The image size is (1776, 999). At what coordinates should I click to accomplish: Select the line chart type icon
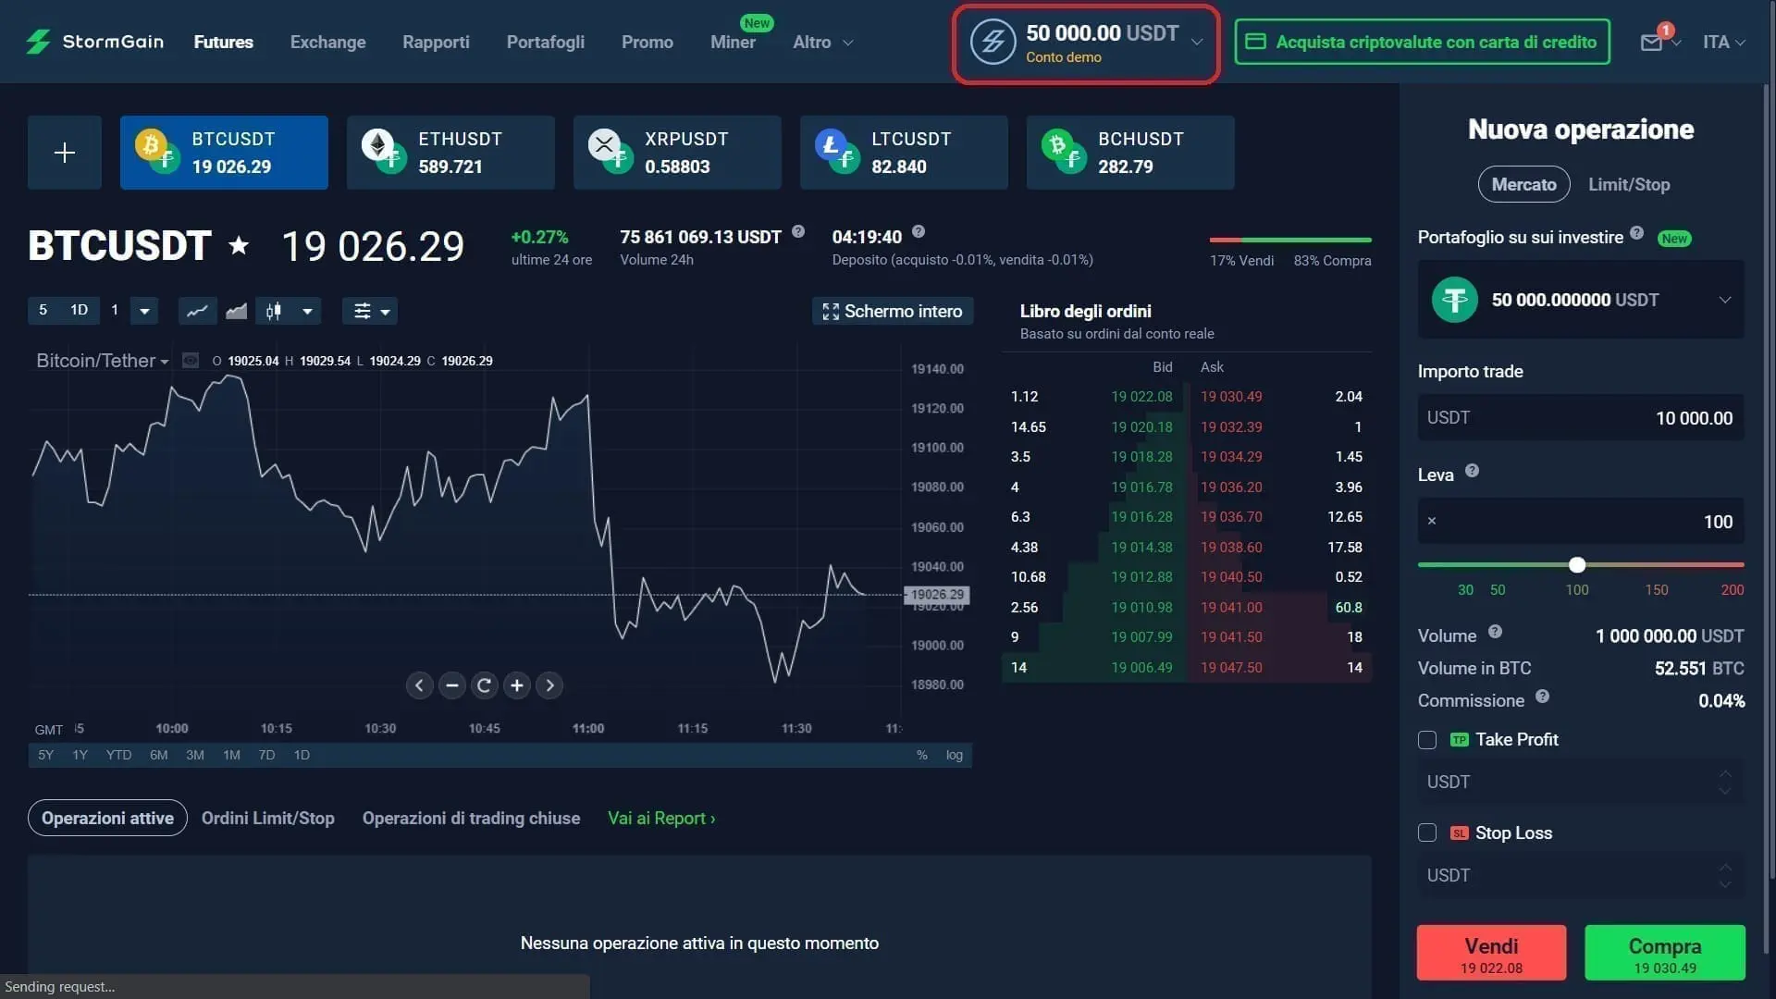click(197, 311)
